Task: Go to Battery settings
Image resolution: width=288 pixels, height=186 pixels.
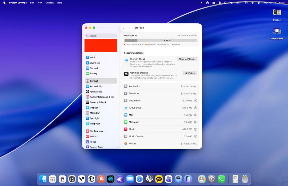Action: pyautogui.click(x=101, y=74)
